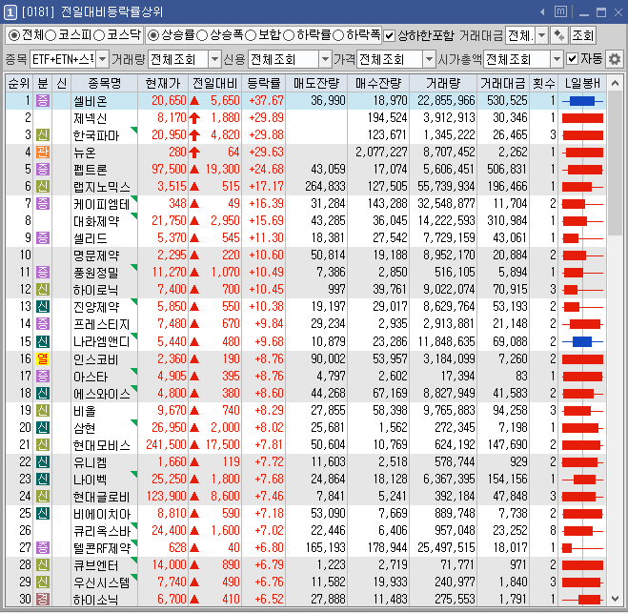Image resolution: width=628 pixels, height=613 pixels.
Task: Click the red candle bar for 제넥신
Action: point(582,118)
